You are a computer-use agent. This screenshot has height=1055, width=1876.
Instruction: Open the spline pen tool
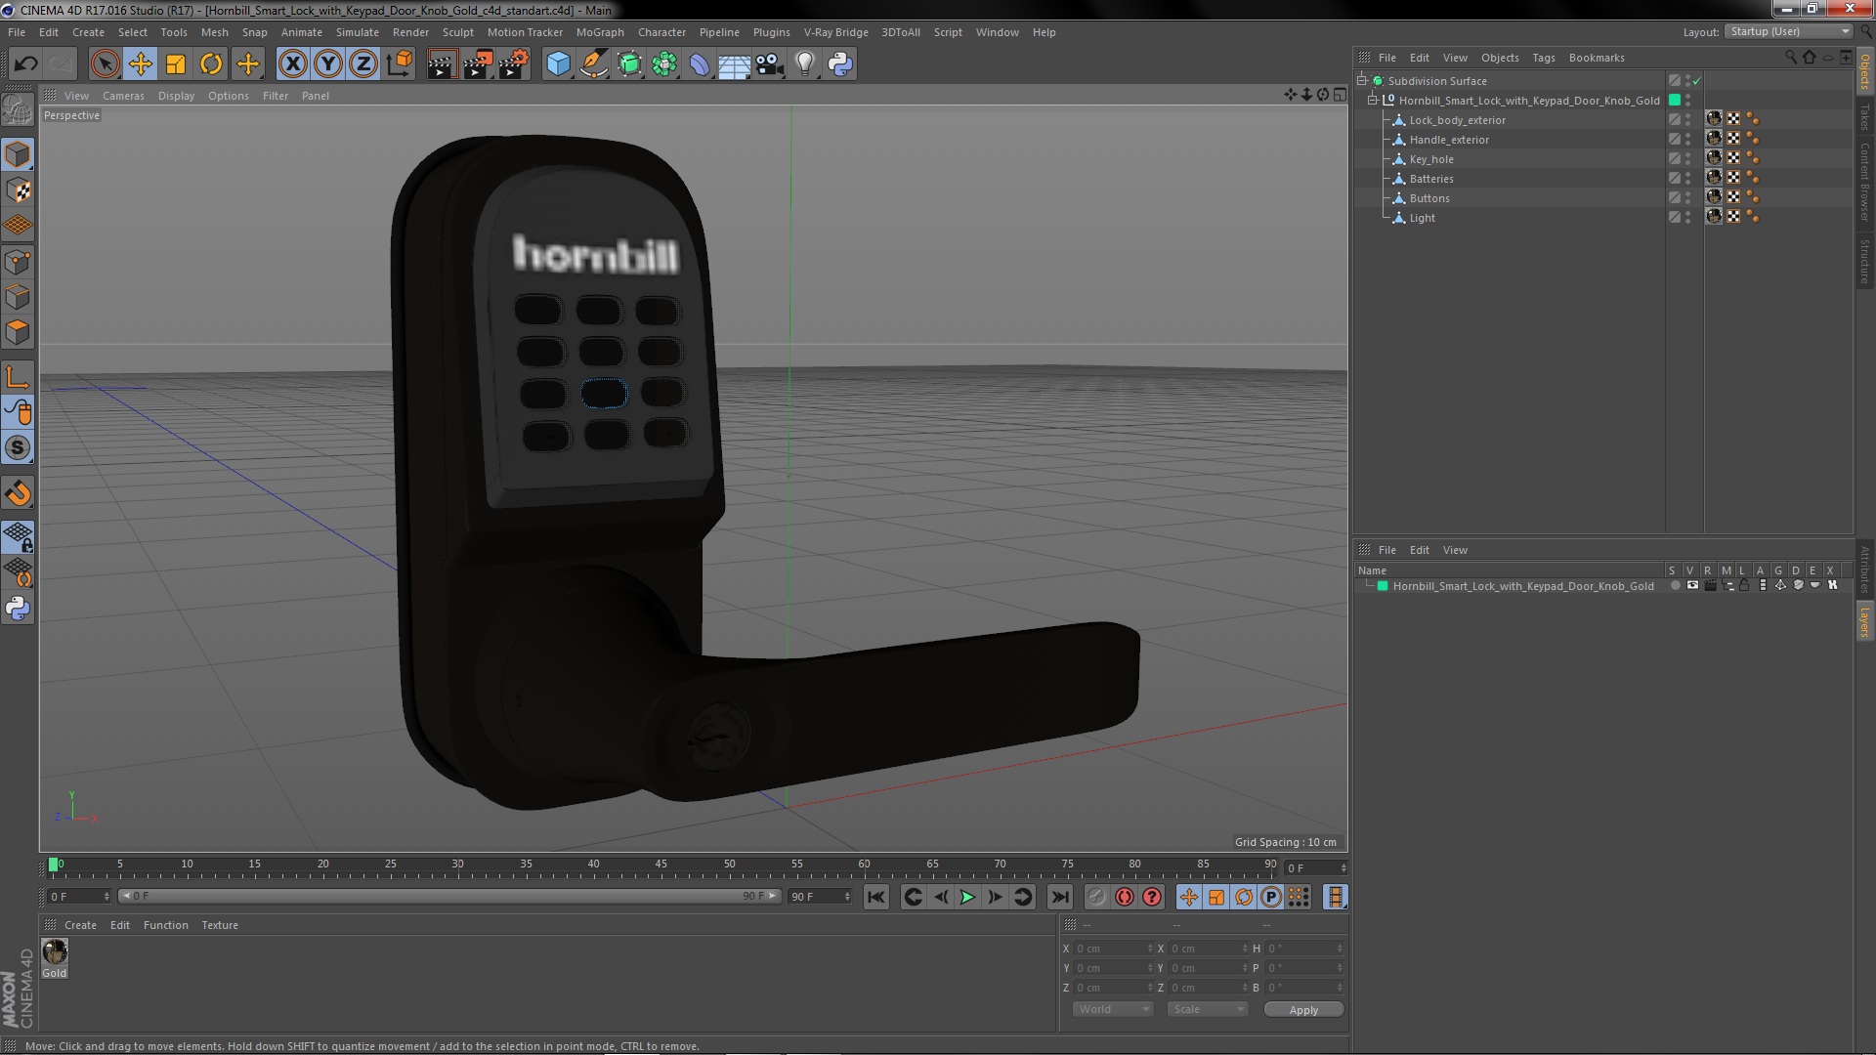click(593, 64)
